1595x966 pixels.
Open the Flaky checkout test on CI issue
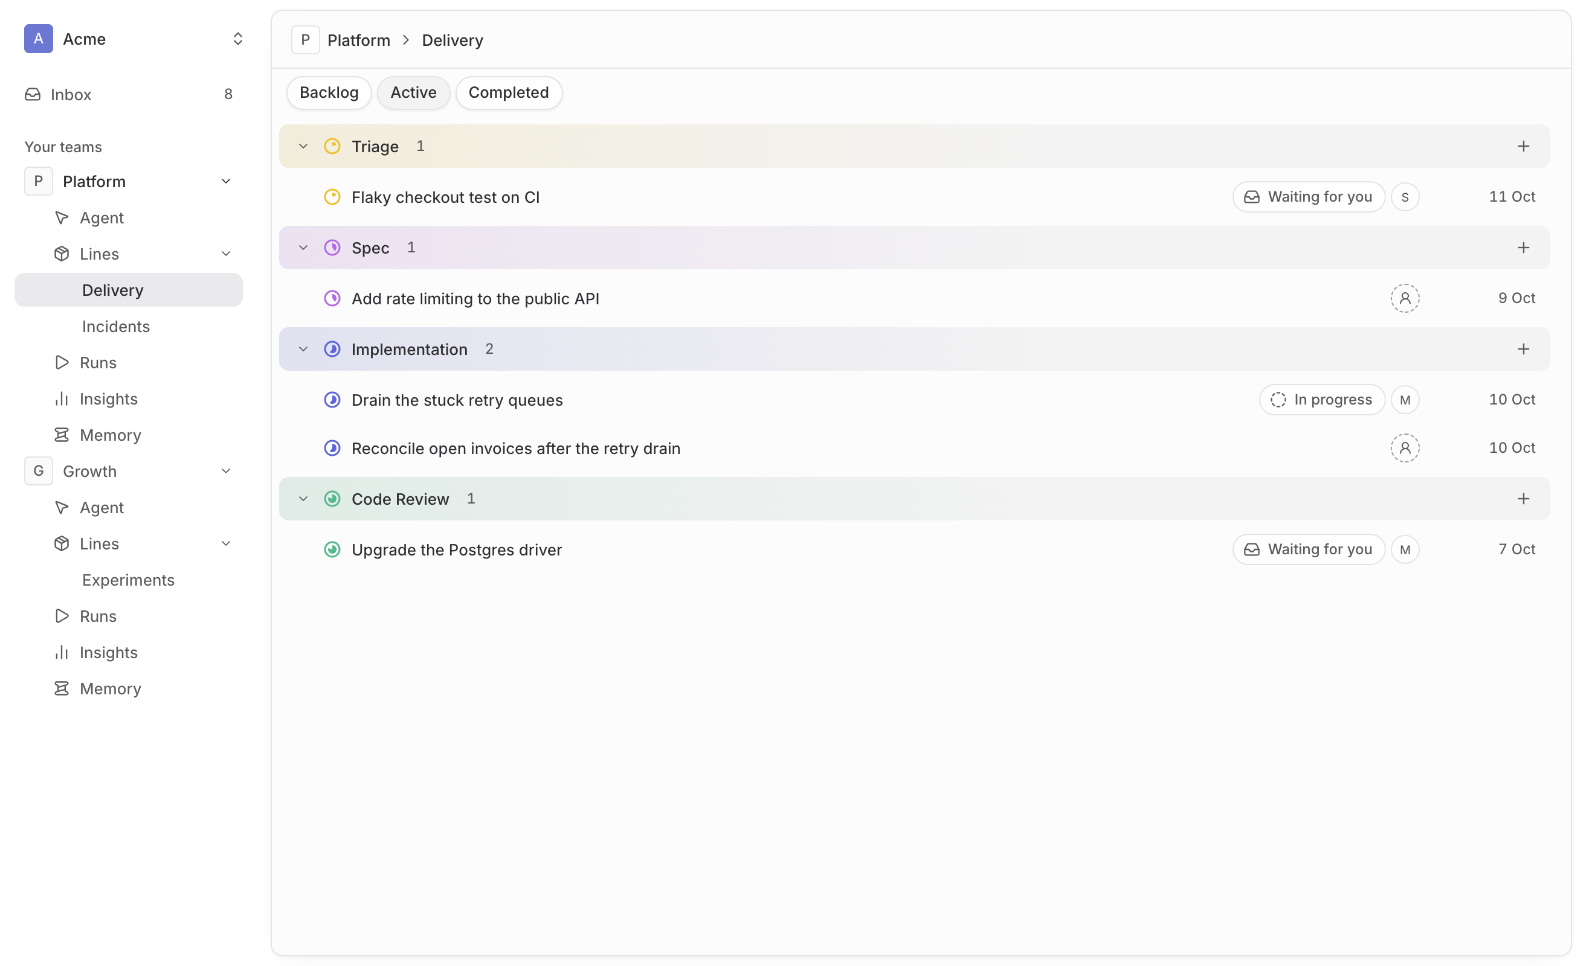click(x=914, y=197)
